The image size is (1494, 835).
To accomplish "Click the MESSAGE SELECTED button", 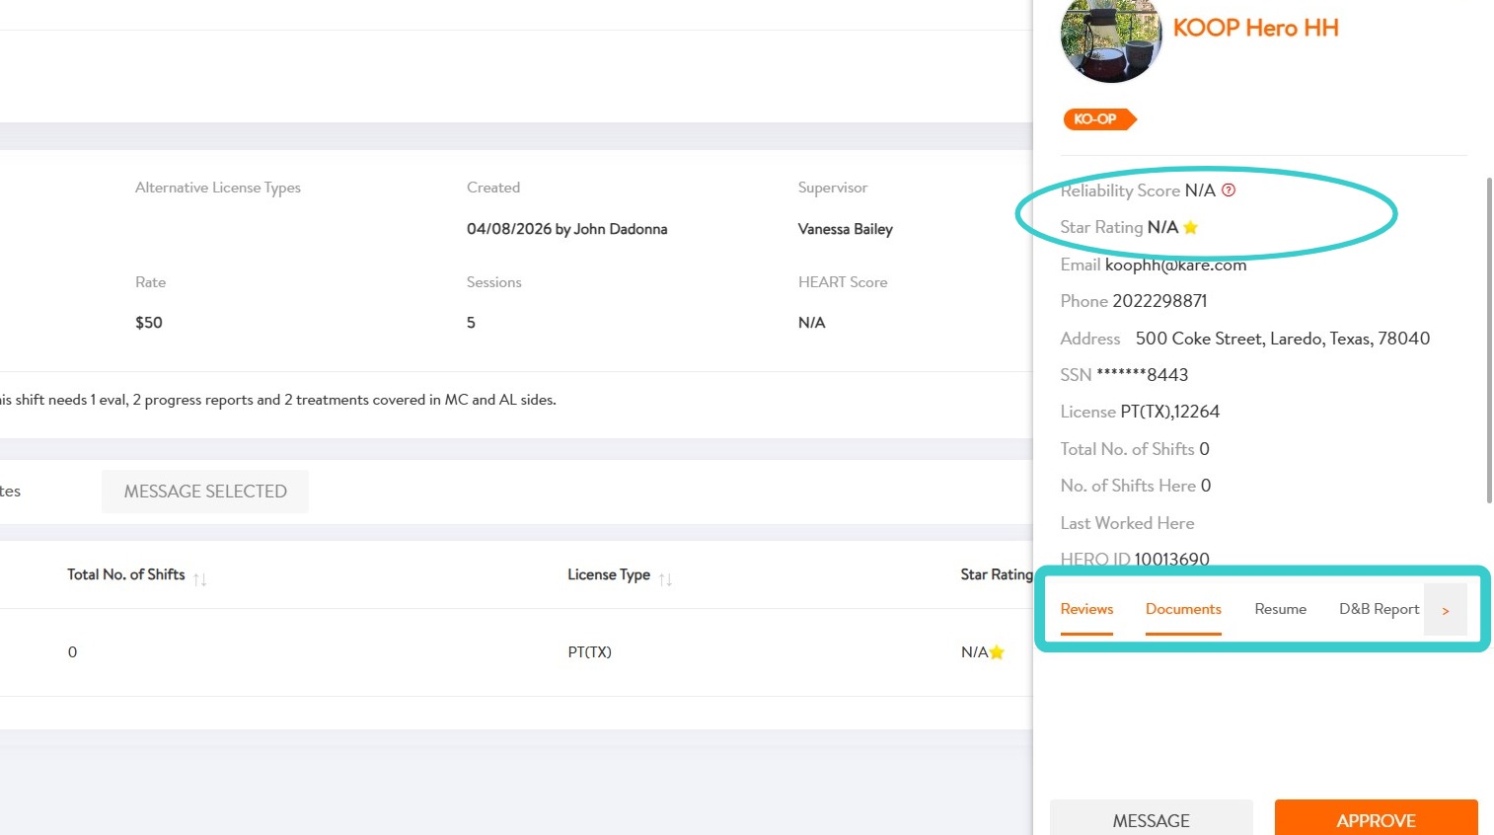I will click(205, 492).
